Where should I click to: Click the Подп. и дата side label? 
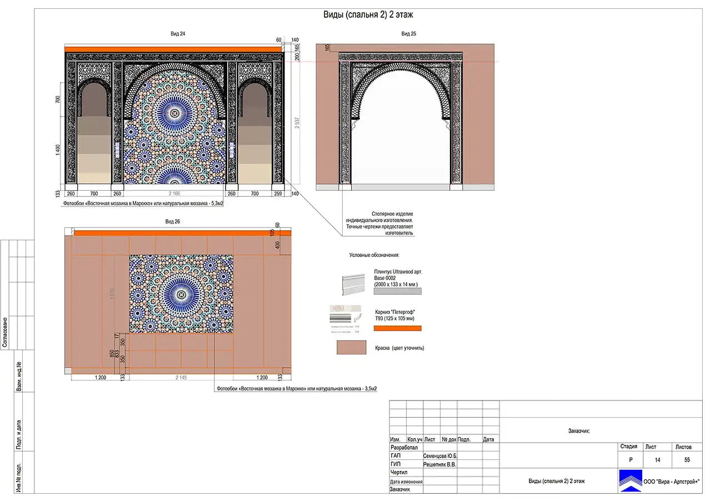tap(18, 433)
